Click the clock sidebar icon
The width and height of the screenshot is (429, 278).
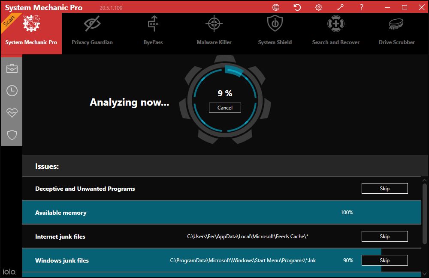[x=12, y=91]
